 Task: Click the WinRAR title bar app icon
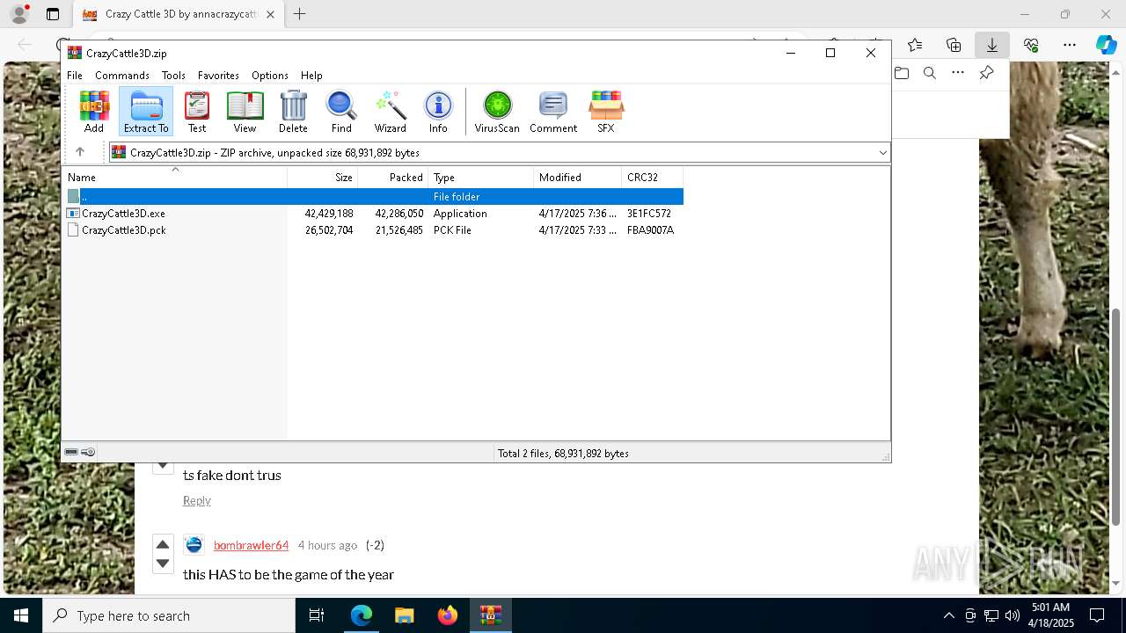(75, 53)
